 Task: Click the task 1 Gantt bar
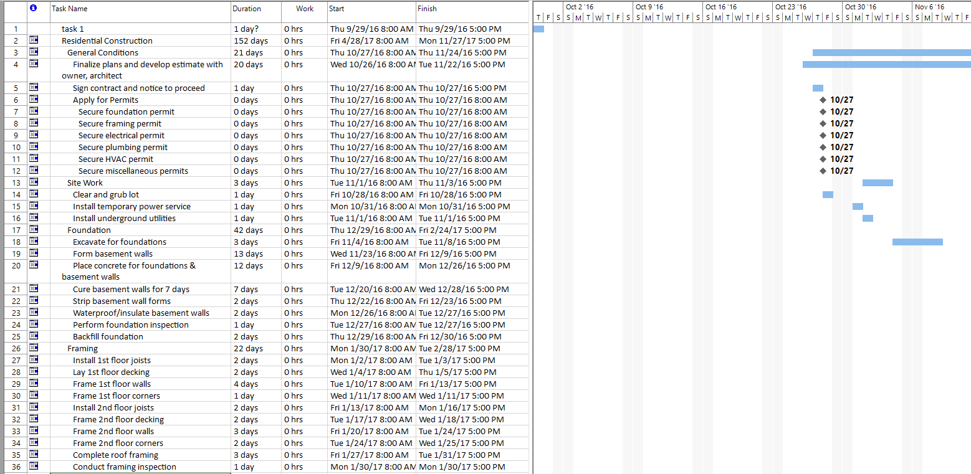tap(538, 29)
